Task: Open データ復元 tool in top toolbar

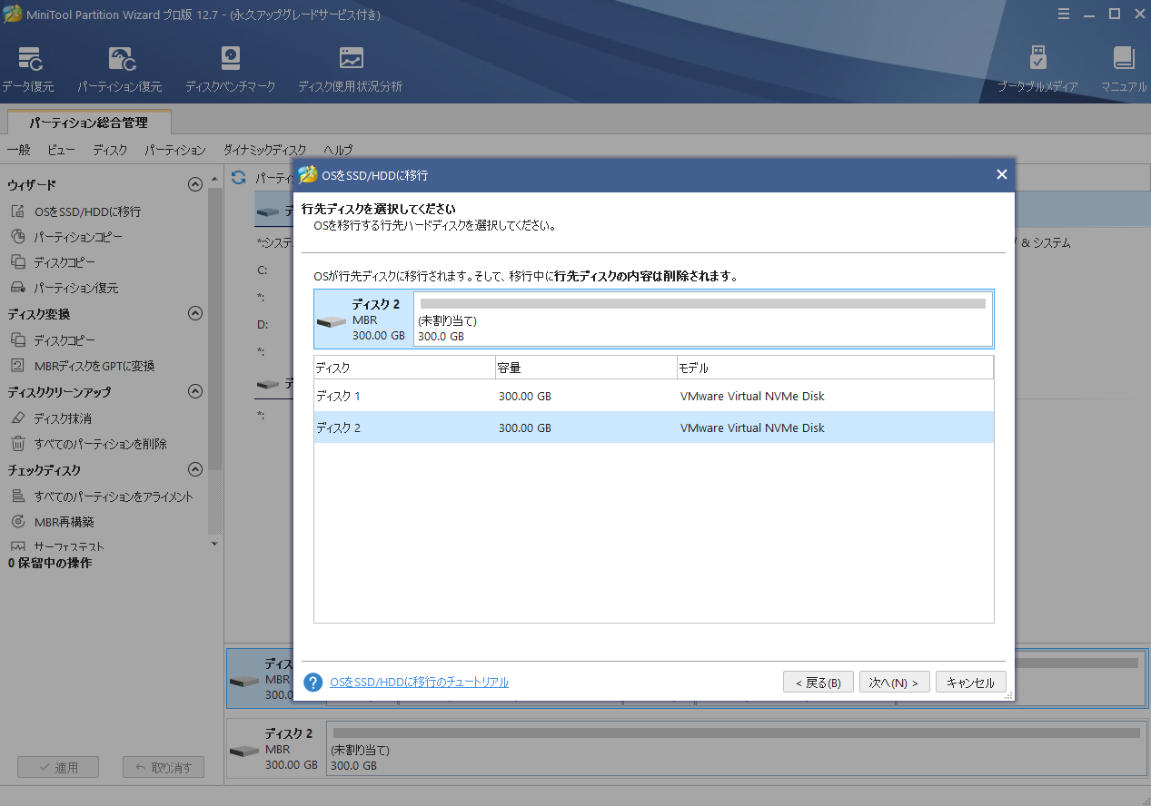Action: 27,69
